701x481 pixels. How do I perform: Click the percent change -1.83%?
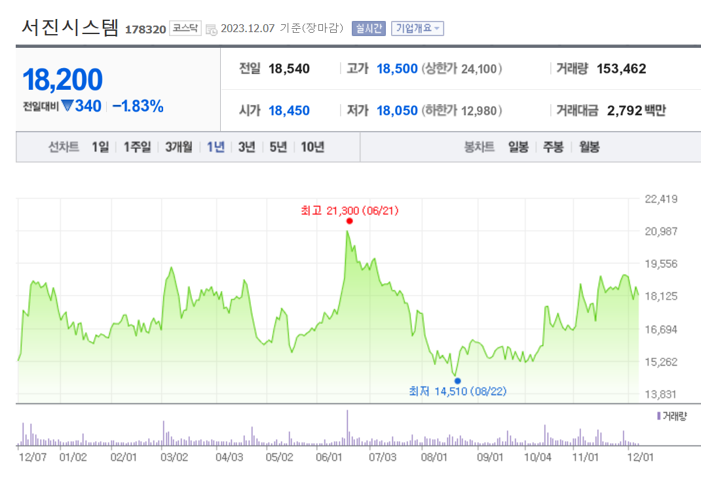138,106
